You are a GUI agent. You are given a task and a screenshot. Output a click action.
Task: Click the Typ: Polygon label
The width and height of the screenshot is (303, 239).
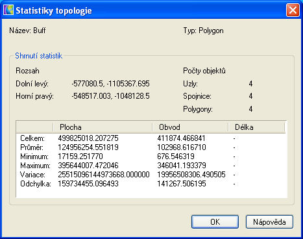point(203,31)
